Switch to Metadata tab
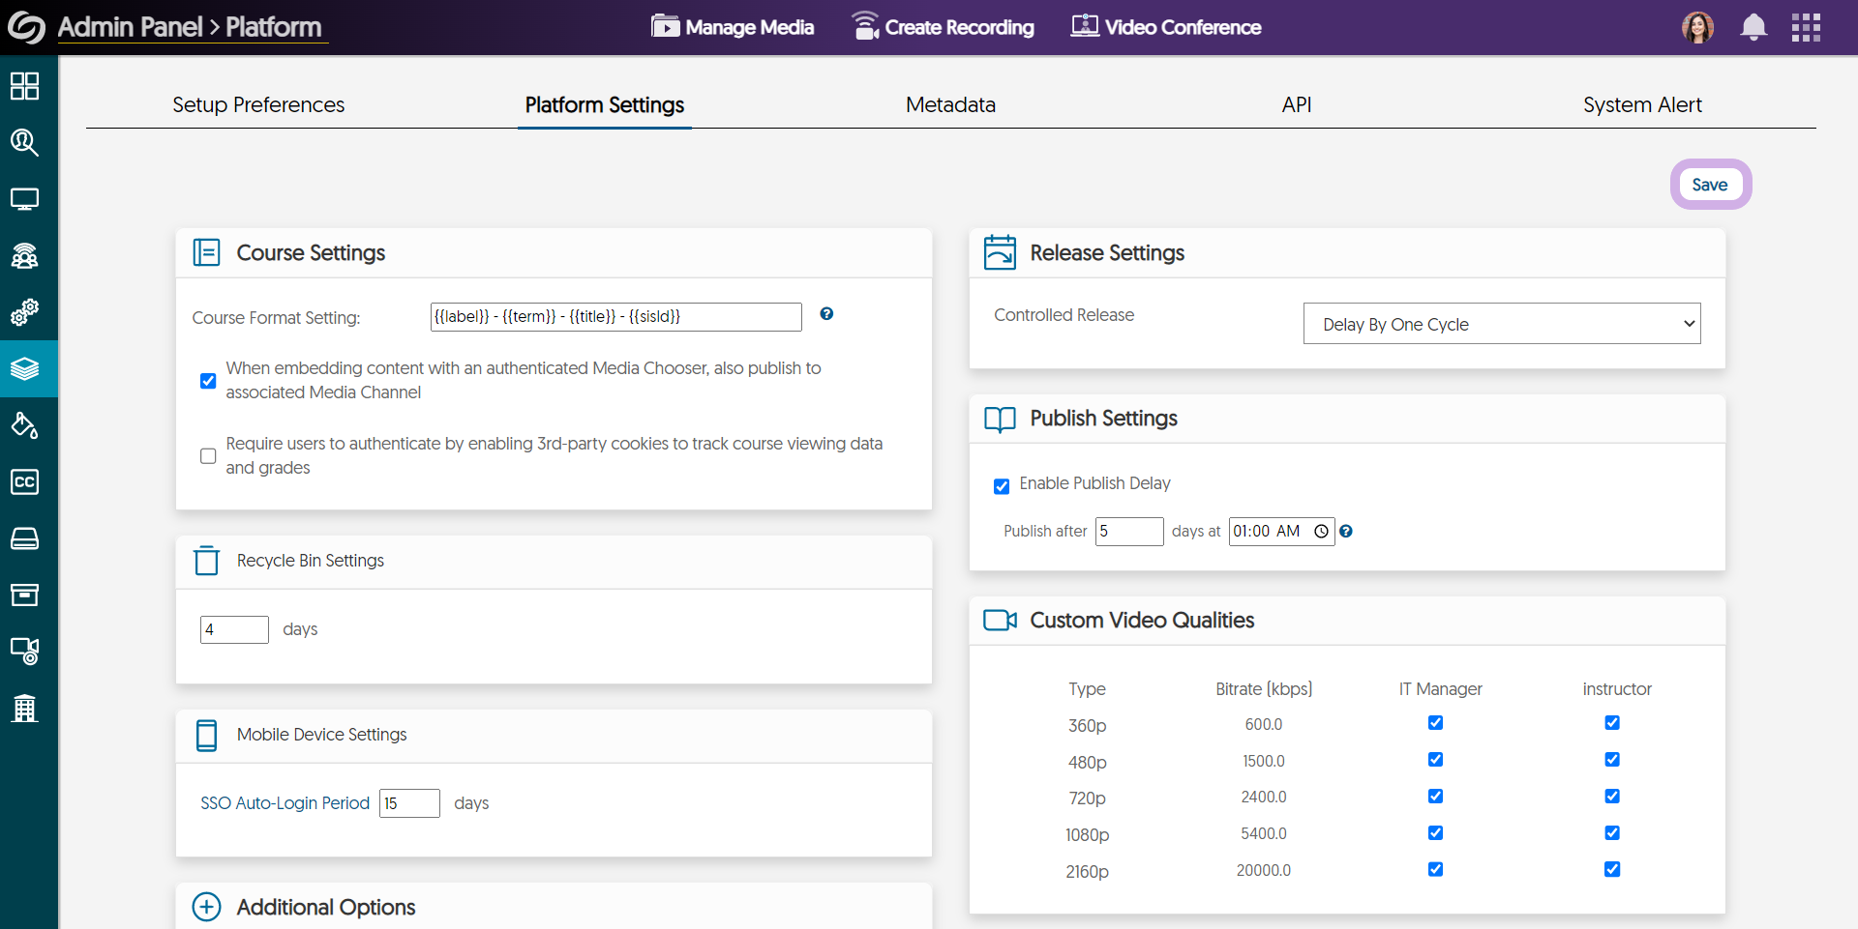Image resolution: width=1858 pixels, height=929 pixels. 950,104
